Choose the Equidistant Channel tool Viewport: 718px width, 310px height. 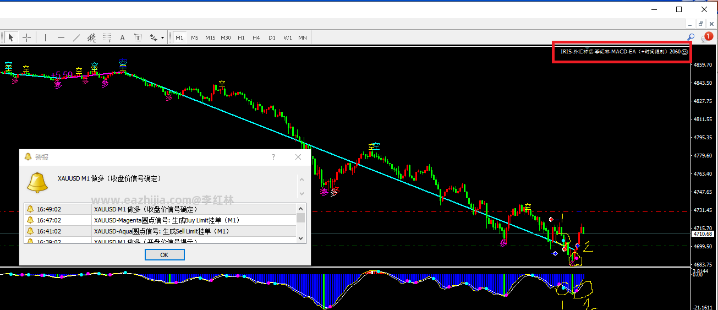point(92,37)
